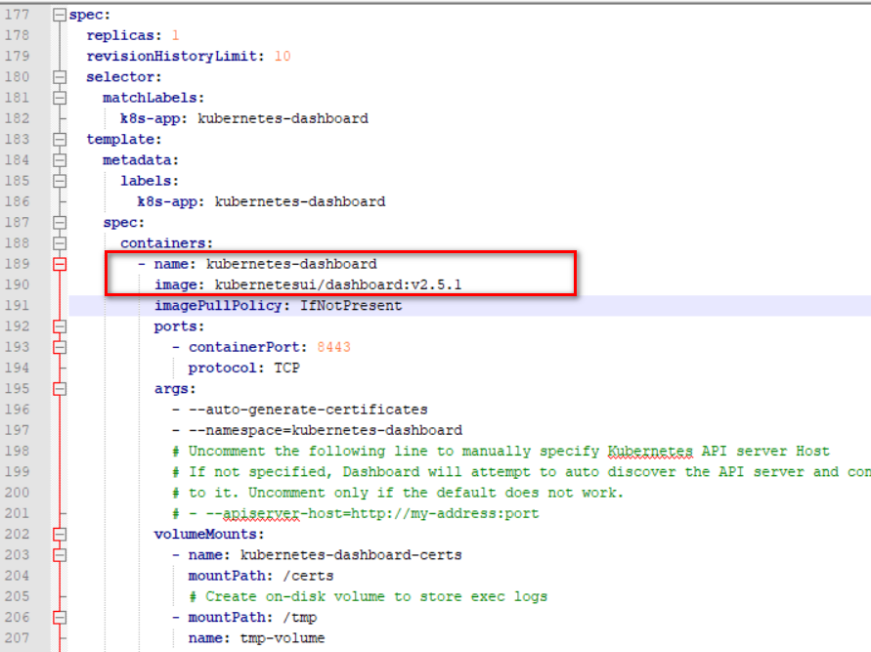Click comment text 'If not specified, Dashboard'
The image size is (871, 652).
[x=304, y=472]
